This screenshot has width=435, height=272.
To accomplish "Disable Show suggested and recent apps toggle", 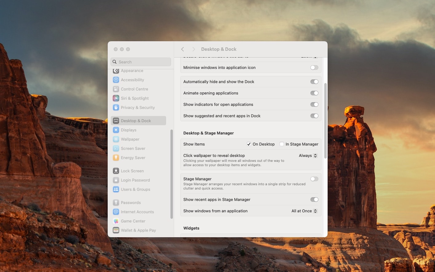I will (314, 116).
